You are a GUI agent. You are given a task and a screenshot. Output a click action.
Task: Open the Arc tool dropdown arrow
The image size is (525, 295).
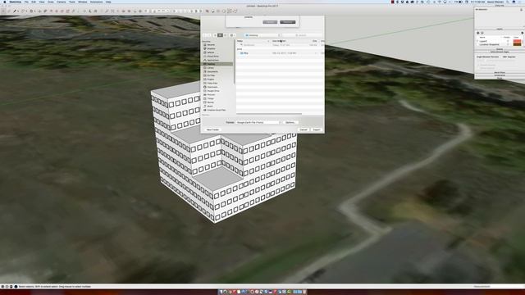coord(26,11)
